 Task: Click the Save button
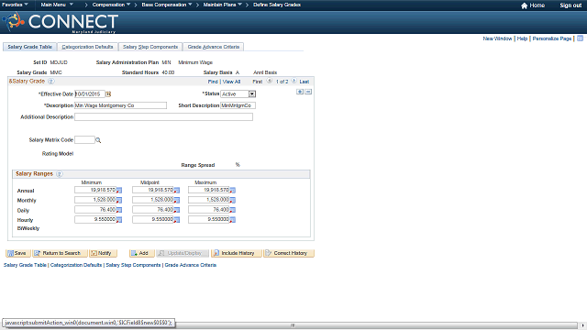tap(17, 253)
